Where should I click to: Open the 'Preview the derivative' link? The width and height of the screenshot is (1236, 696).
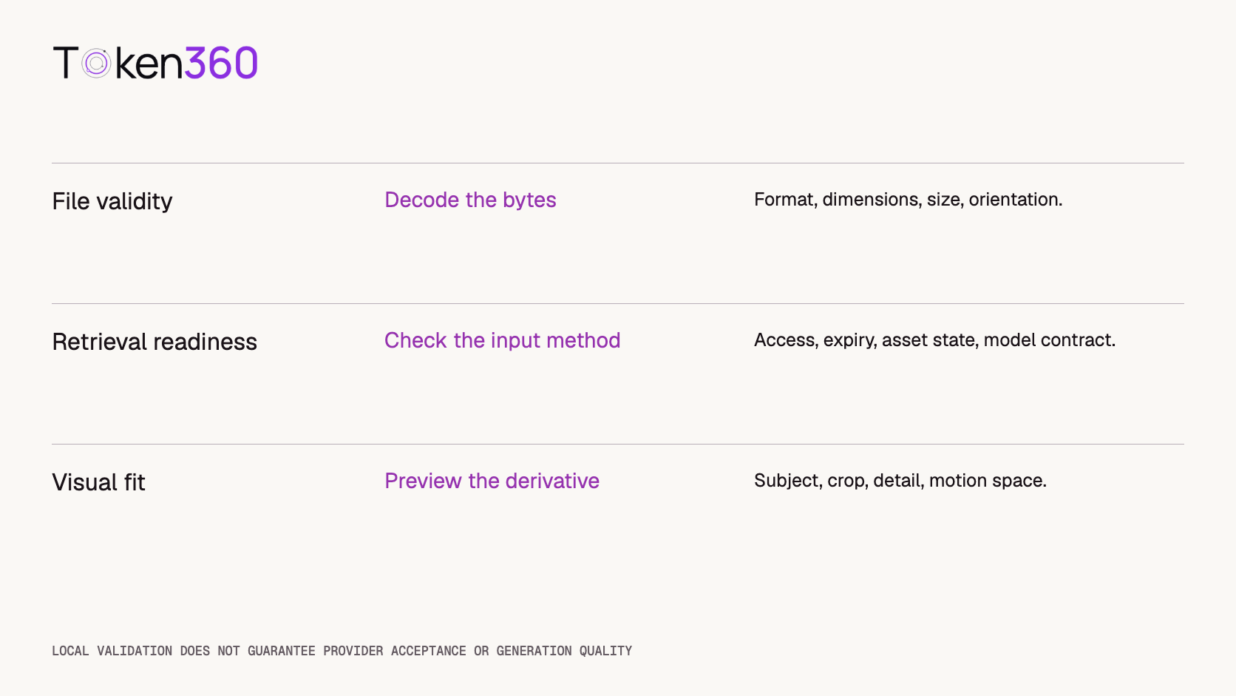tap(492, 481)
